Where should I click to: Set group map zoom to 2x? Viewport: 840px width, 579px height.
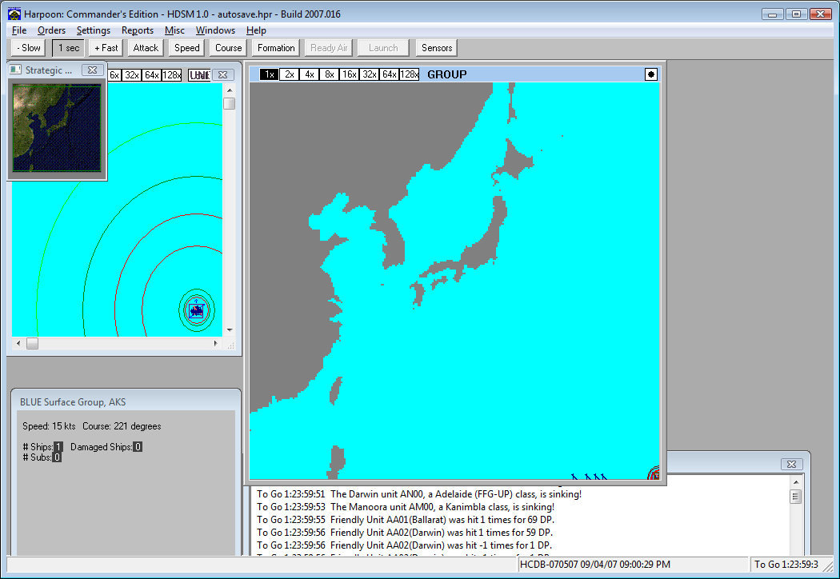[x=289, y=74]
